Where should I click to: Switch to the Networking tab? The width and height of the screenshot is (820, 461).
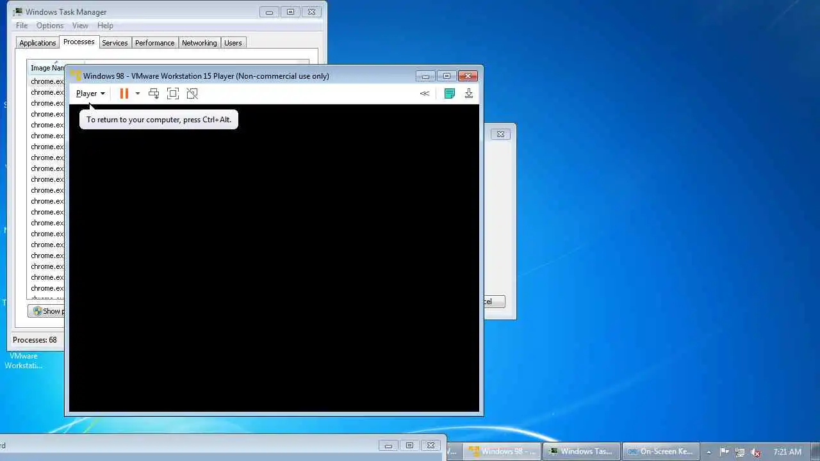pos(199,43)
